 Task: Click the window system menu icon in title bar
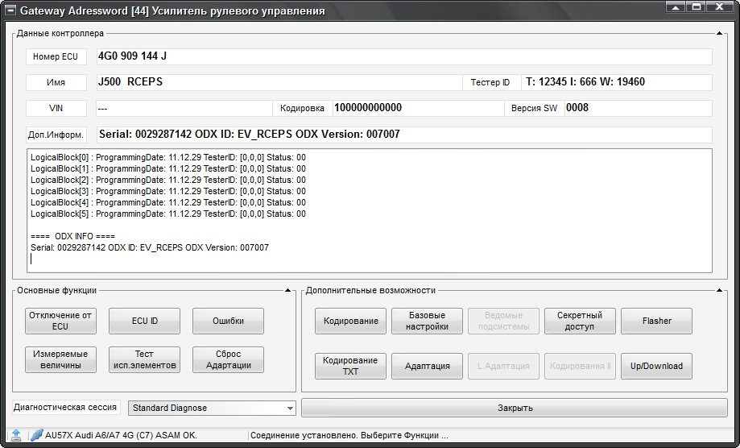(x=10, y=10)
